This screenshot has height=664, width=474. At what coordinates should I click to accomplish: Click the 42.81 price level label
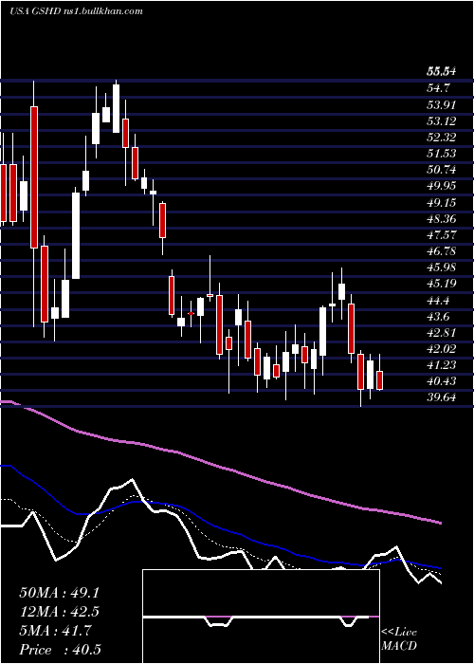pyautogui.click(x=442, y=333)
